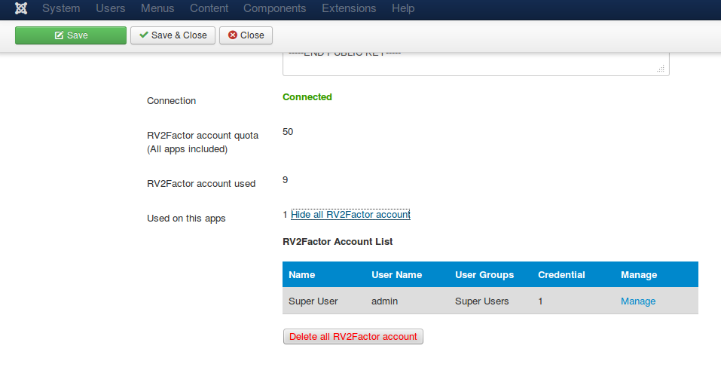Click the Manage column header
Viewport: 721px width, 367px height.
tap(639, 275)
